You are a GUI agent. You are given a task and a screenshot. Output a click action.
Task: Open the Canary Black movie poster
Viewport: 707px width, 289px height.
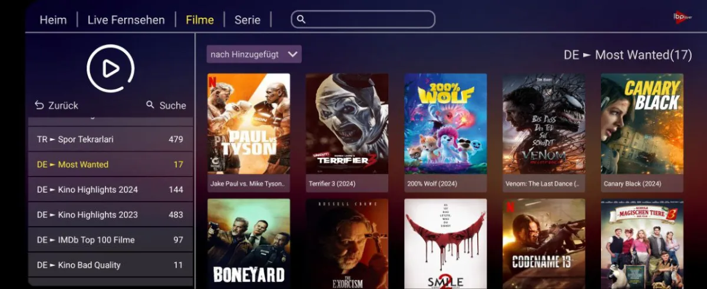pyautogui.click(x=642, y=124)
